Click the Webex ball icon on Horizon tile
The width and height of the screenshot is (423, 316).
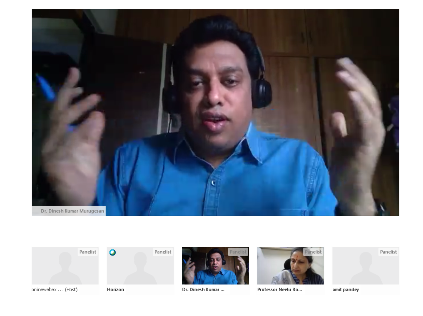click(113, 252)
